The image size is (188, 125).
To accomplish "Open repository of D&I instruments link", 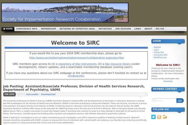I will tap(77, 64).
